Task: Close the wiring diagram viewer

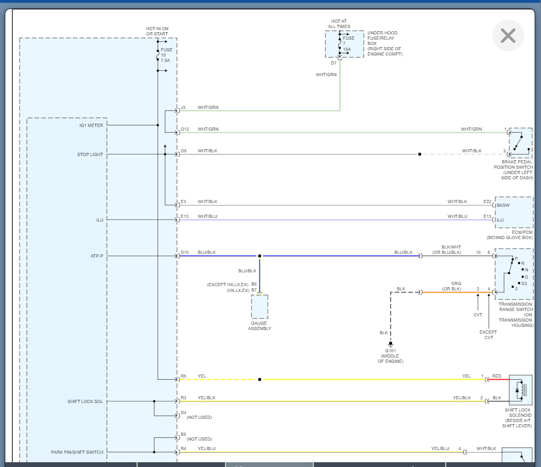Action: (508, 35)
